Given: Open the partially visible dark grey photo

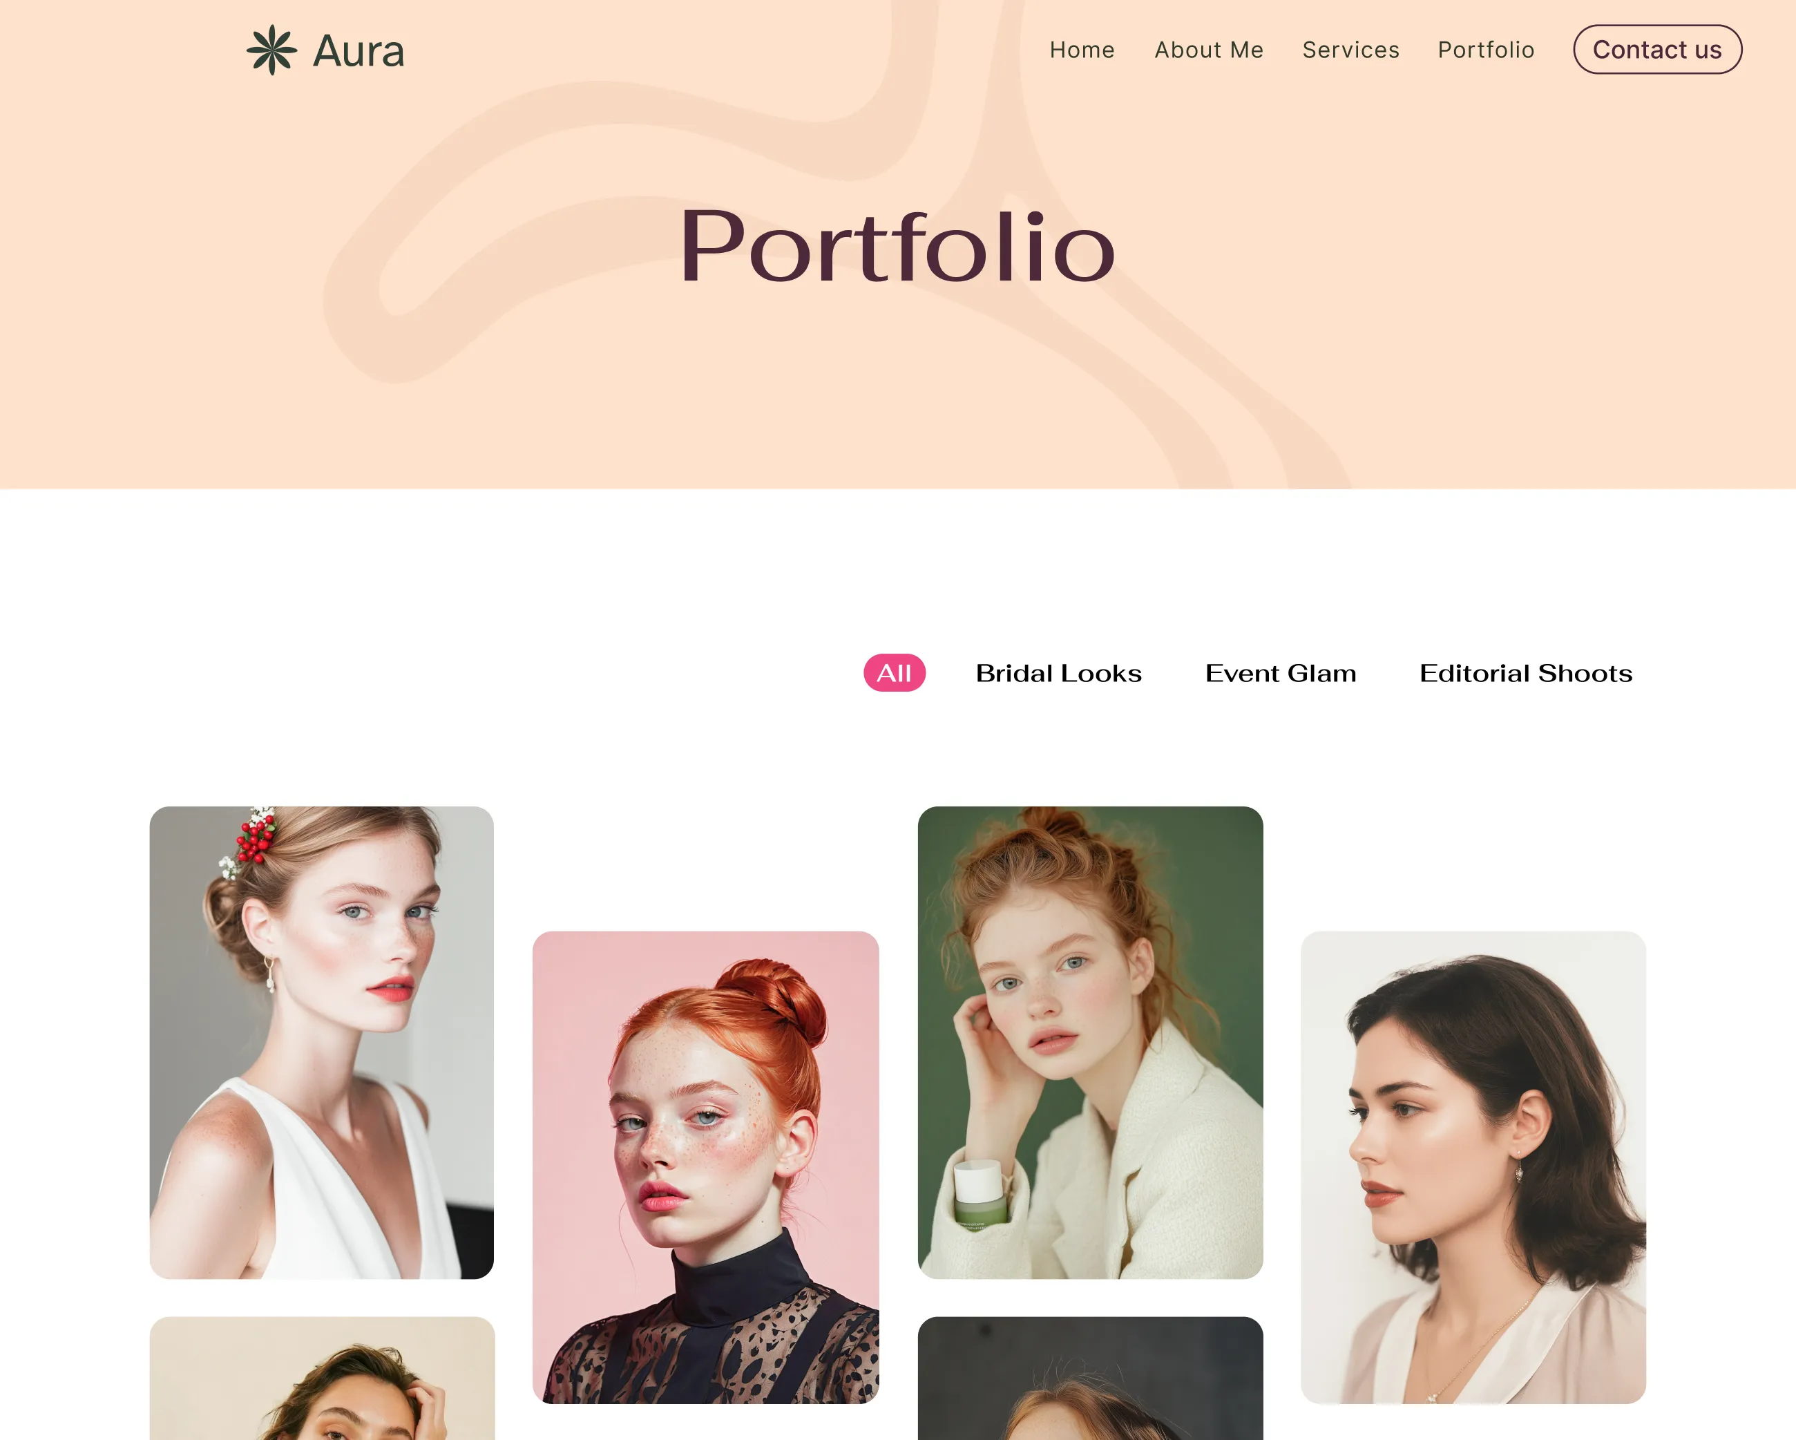Looking at the screenshot, I should point(1091,1379).
